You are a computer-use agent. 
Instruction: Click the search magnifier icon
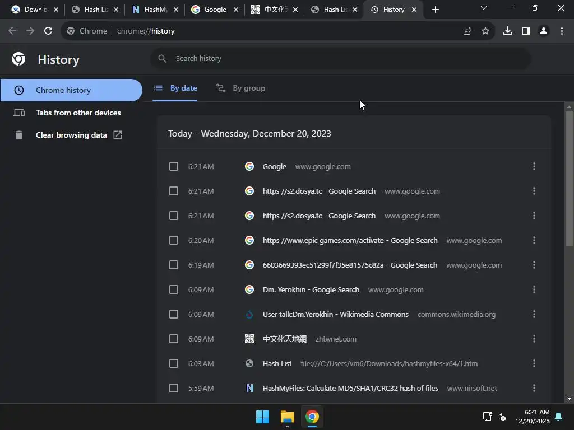coord(162,58)
